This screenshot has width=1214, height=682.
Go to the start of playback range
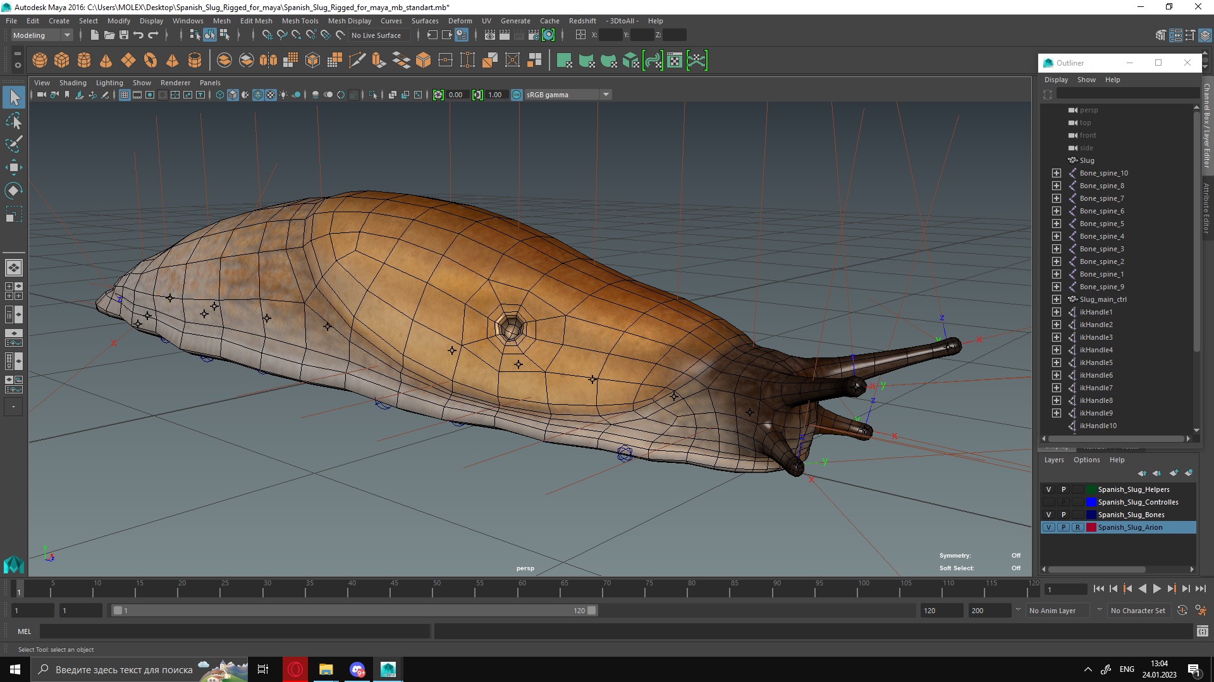1098,589
